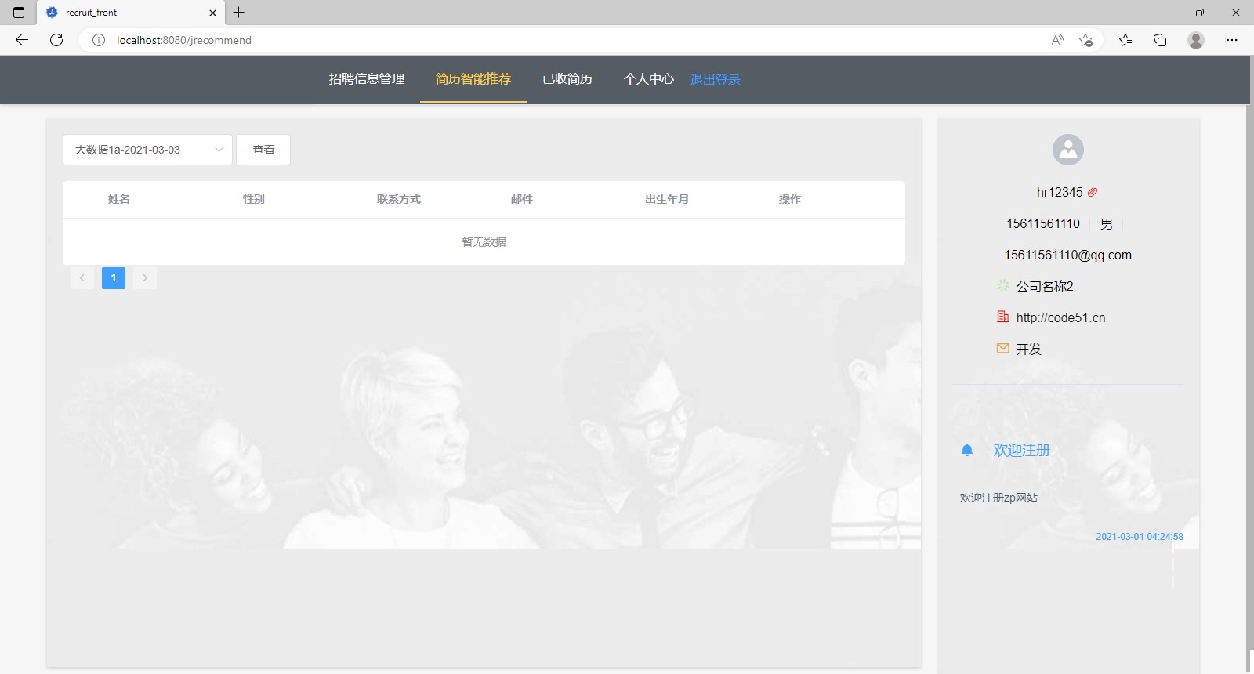Select the 简历智能推荐 tab
1254x674 pixels.
coord(473,79)
